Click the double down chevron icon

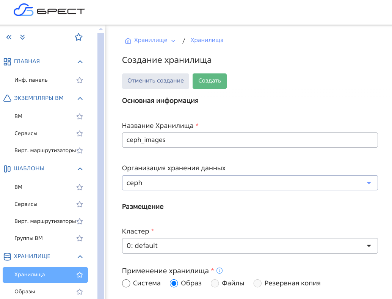(22, 37)
